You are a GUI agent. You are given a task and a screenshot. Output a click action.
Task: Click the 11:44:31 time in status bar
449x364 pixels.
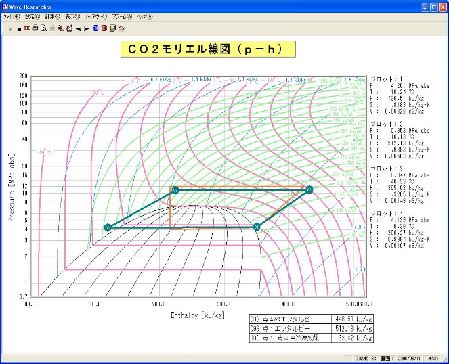[431, 359]
